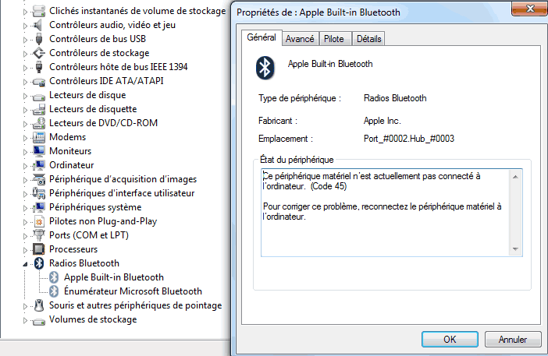Click the Moniteurs category icon
This screenshot has width=548, height=356.
click(39, 151)
